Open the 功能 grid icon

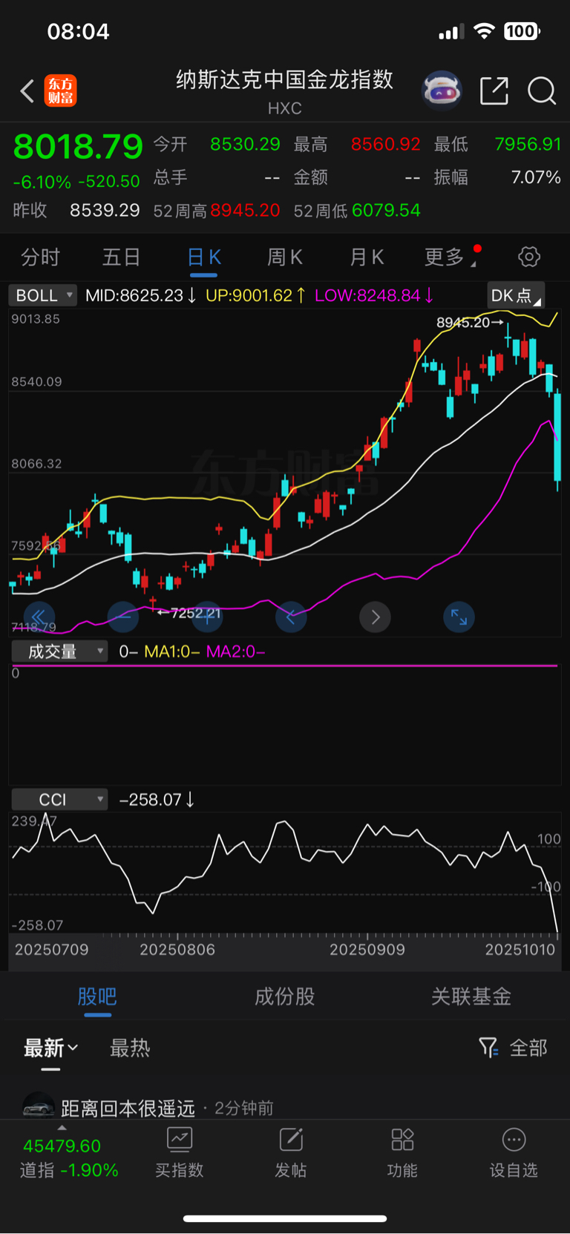(402, 1140)
